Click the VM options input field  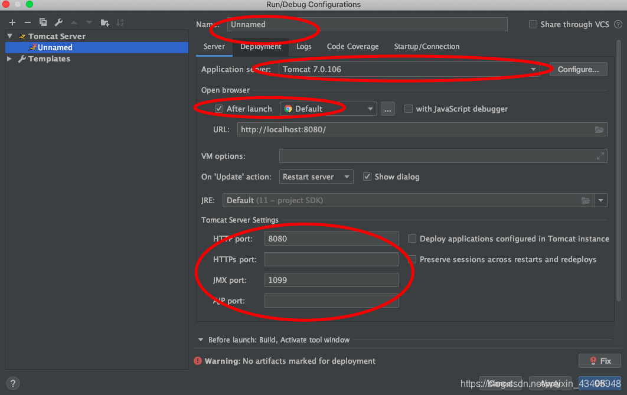tap(443, 156)
